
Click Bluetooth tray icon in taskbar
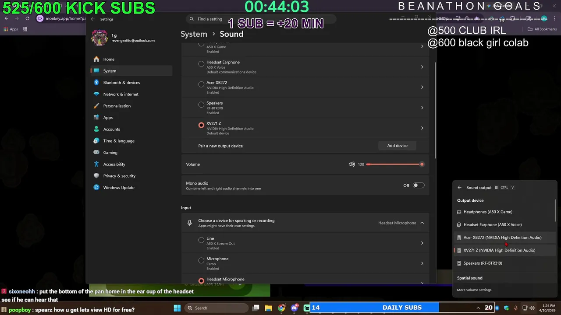coord(497,308)
